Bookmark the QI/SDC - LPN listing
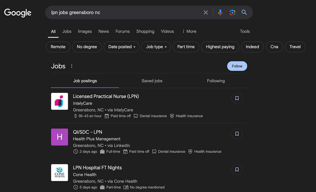Viewport: 316px width, 192px height. [237, 134]
